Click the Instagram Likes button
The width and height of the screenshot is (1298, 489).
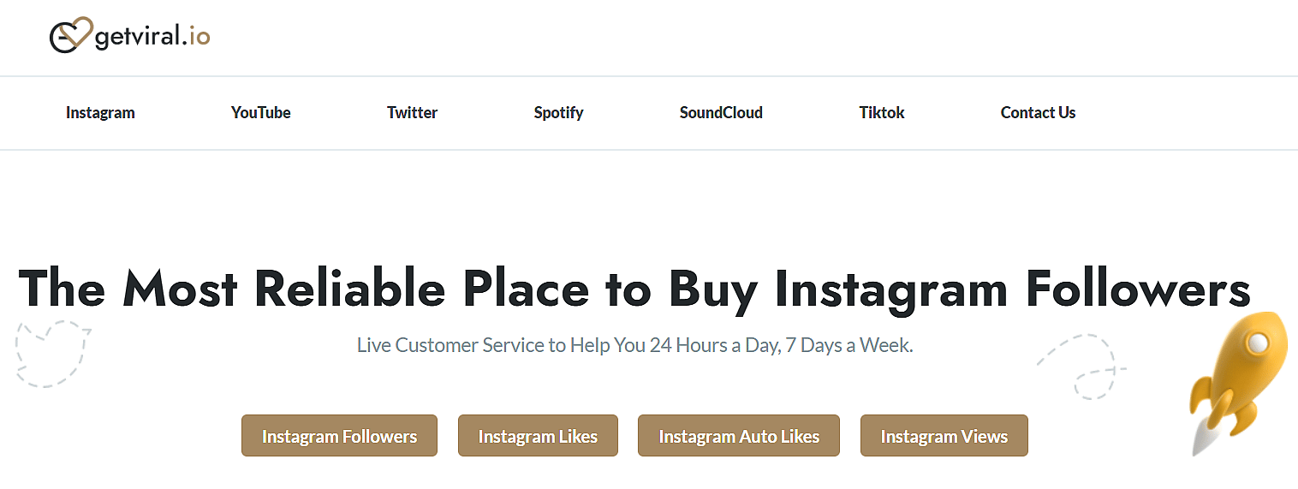point(538,436)
